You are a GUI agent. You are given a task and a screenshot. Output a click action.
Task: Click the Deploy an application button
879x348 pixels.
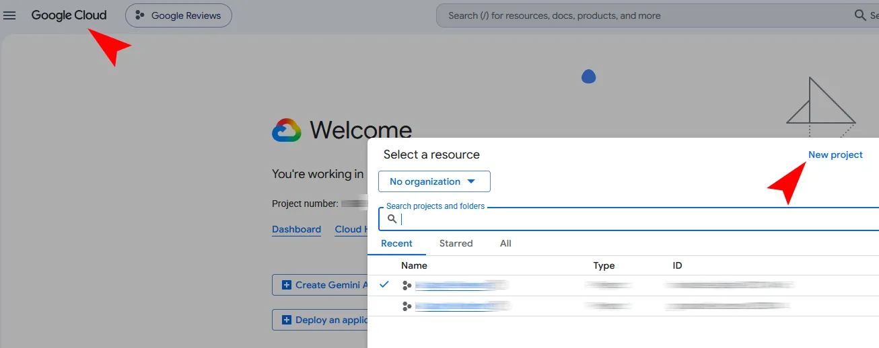pyautogui.click(x=320, y=320)
